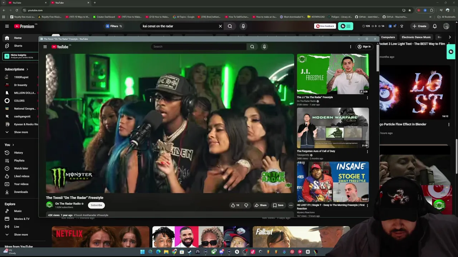
Task: Click the YouTube logo in the popup window
Action: (60, 47)
